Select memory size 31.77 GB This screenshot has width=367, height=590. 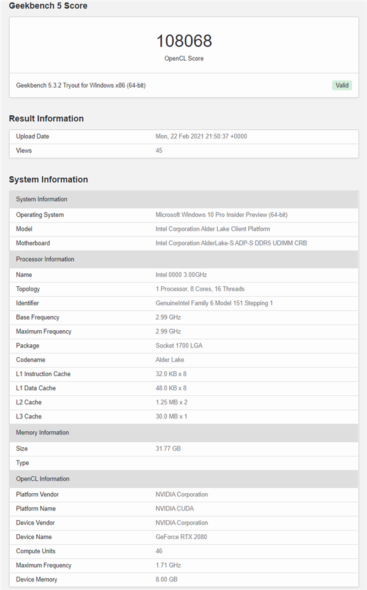tap(168, 448)
